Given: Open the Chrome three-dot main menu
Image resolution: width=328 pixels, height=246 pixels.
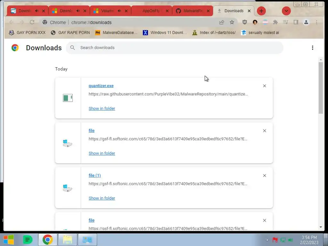Looking at the screenshot, I should pyautogui.click(x=316, y=22).
